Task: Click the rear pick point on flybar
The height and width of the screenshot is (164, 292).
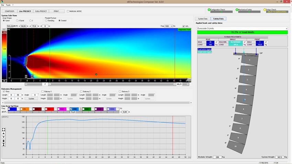Action: coord(236,53)
